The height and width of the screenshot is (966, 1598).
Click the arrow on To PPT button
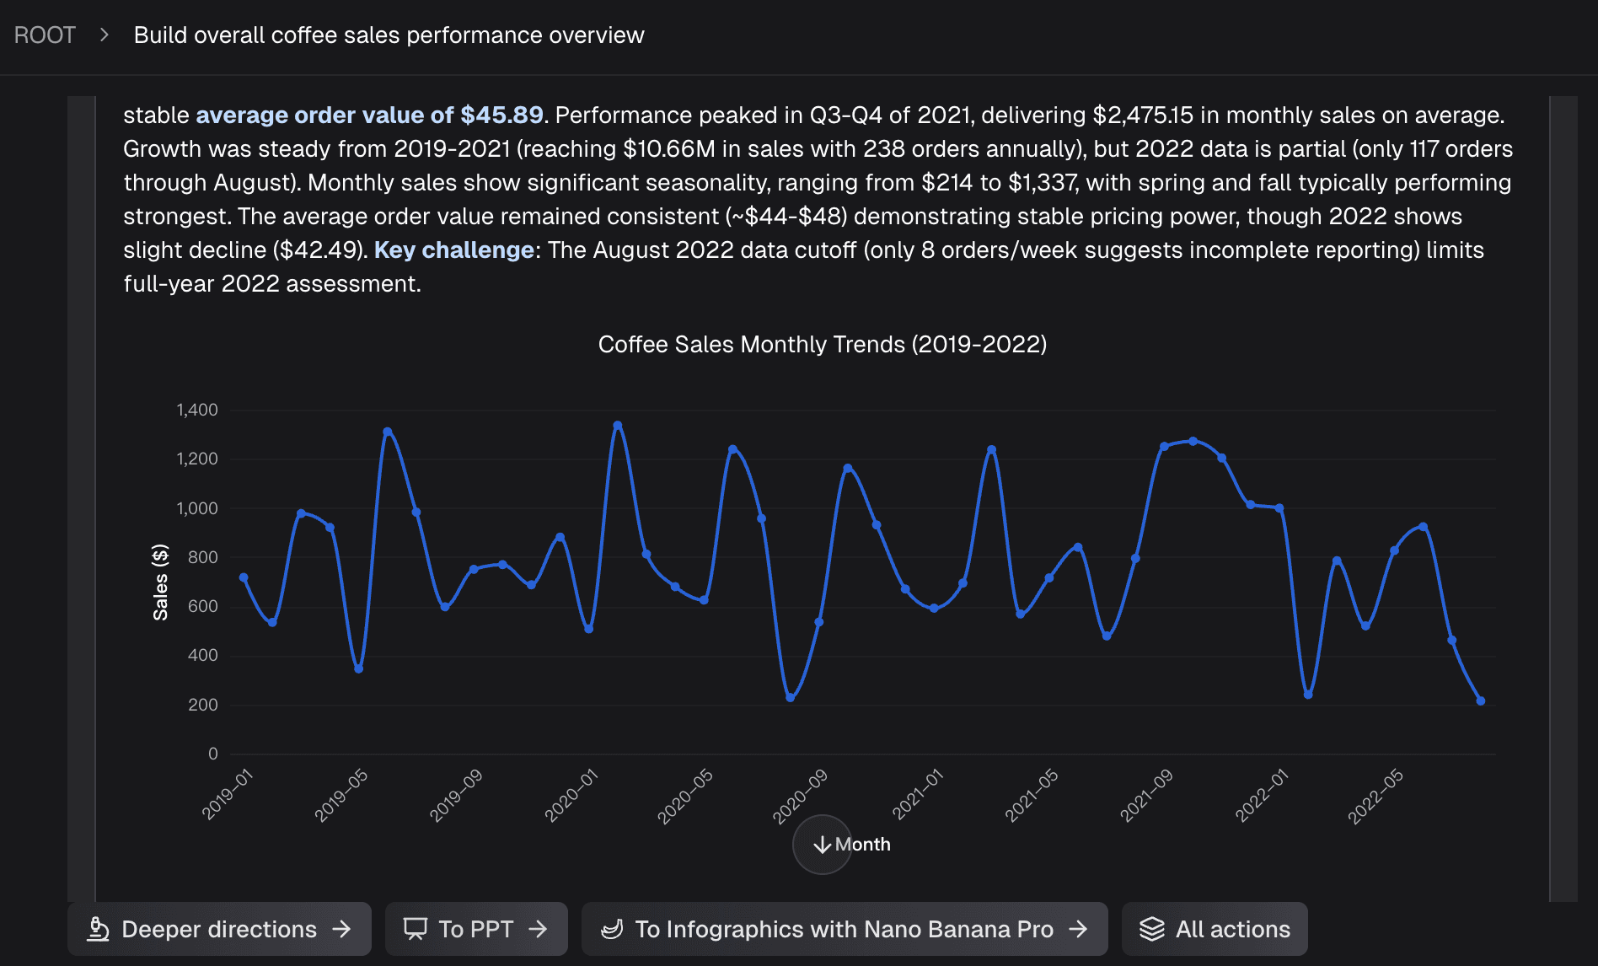[538, 929]
